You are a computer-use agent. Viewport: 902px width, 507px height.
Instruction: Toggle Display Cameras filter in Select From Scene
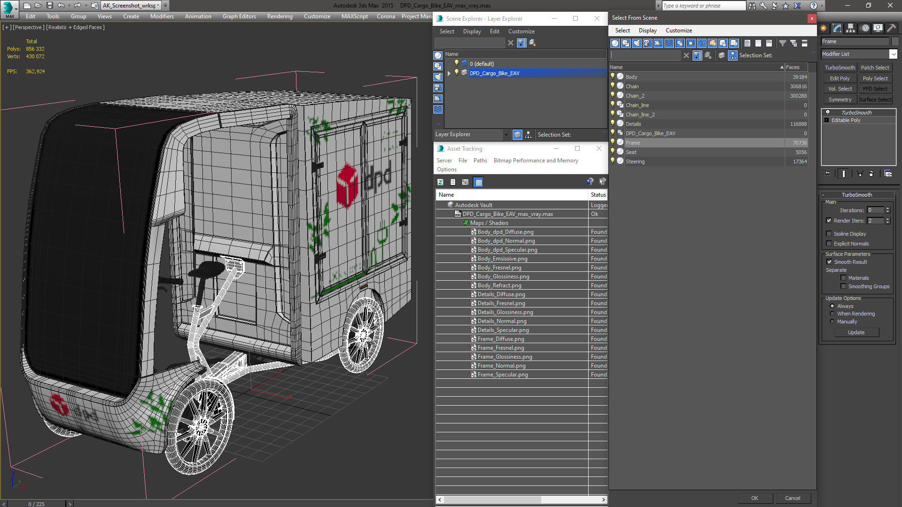tap(647, 43)
